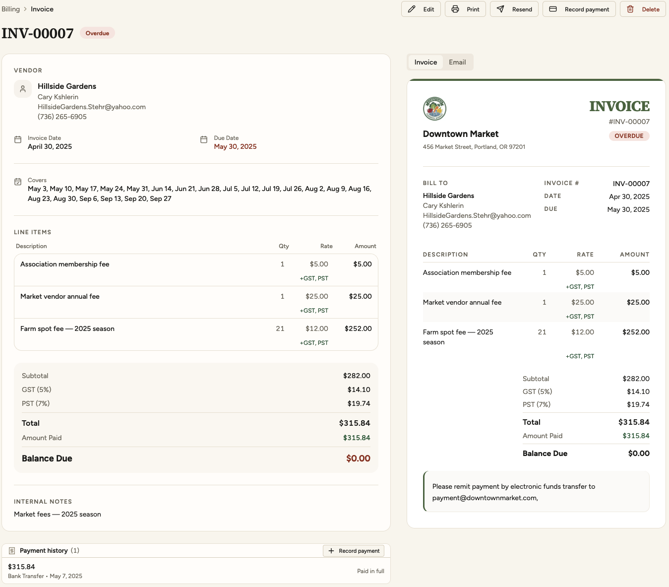
Task: Click the Overdue status badge by INV-00007
Action: [97, 33]
